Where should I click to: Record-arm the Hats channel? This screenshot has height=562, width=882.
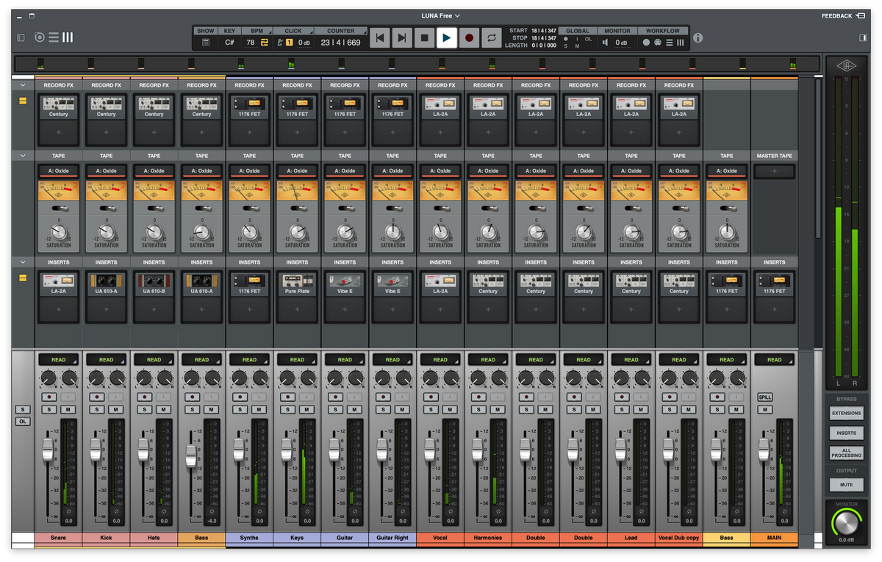click(145, 397)
